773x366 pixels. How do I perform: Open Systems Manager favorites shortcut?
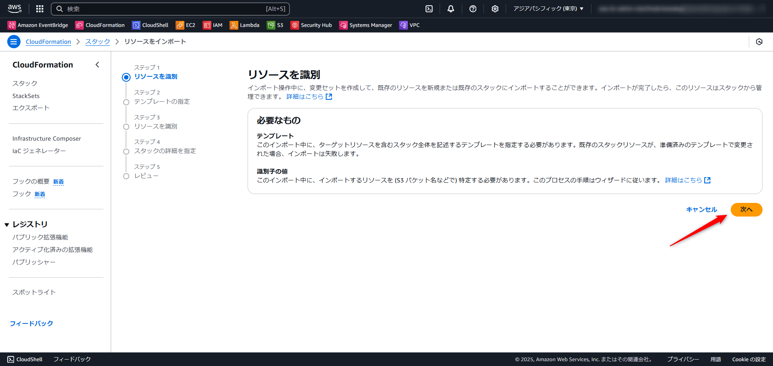coord(366,25)
